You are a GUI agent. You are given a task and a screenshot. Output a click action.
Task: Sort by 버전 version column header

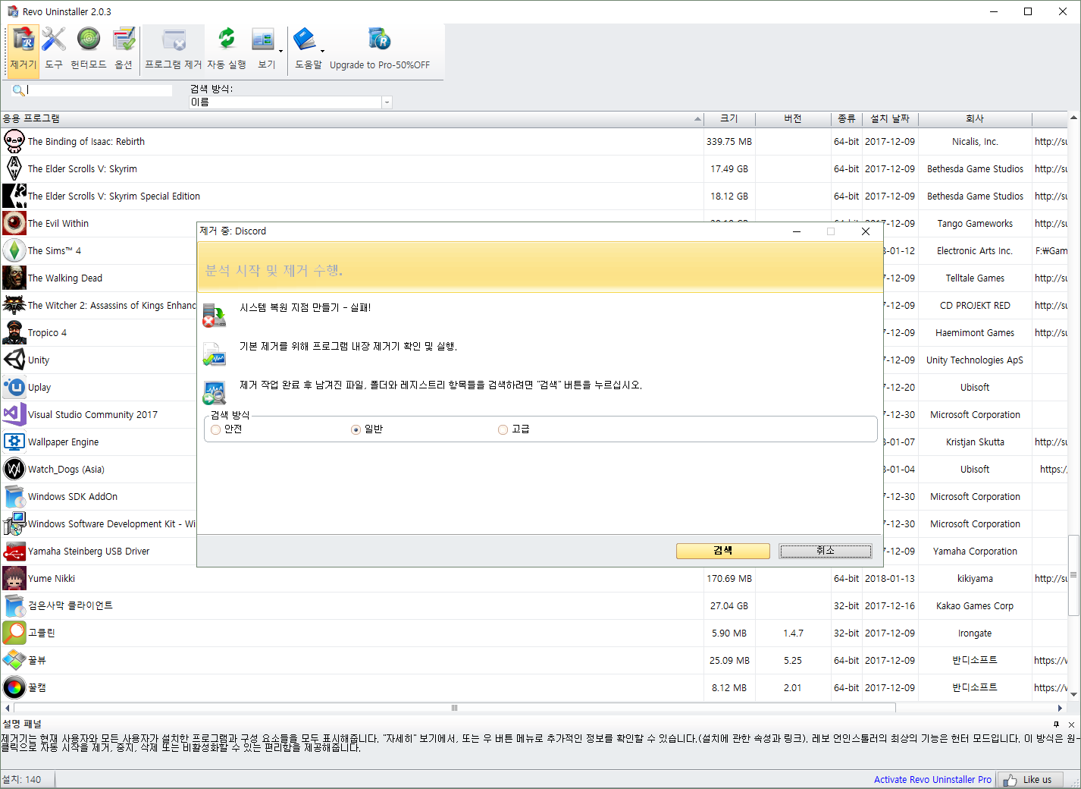coord(793,119)
